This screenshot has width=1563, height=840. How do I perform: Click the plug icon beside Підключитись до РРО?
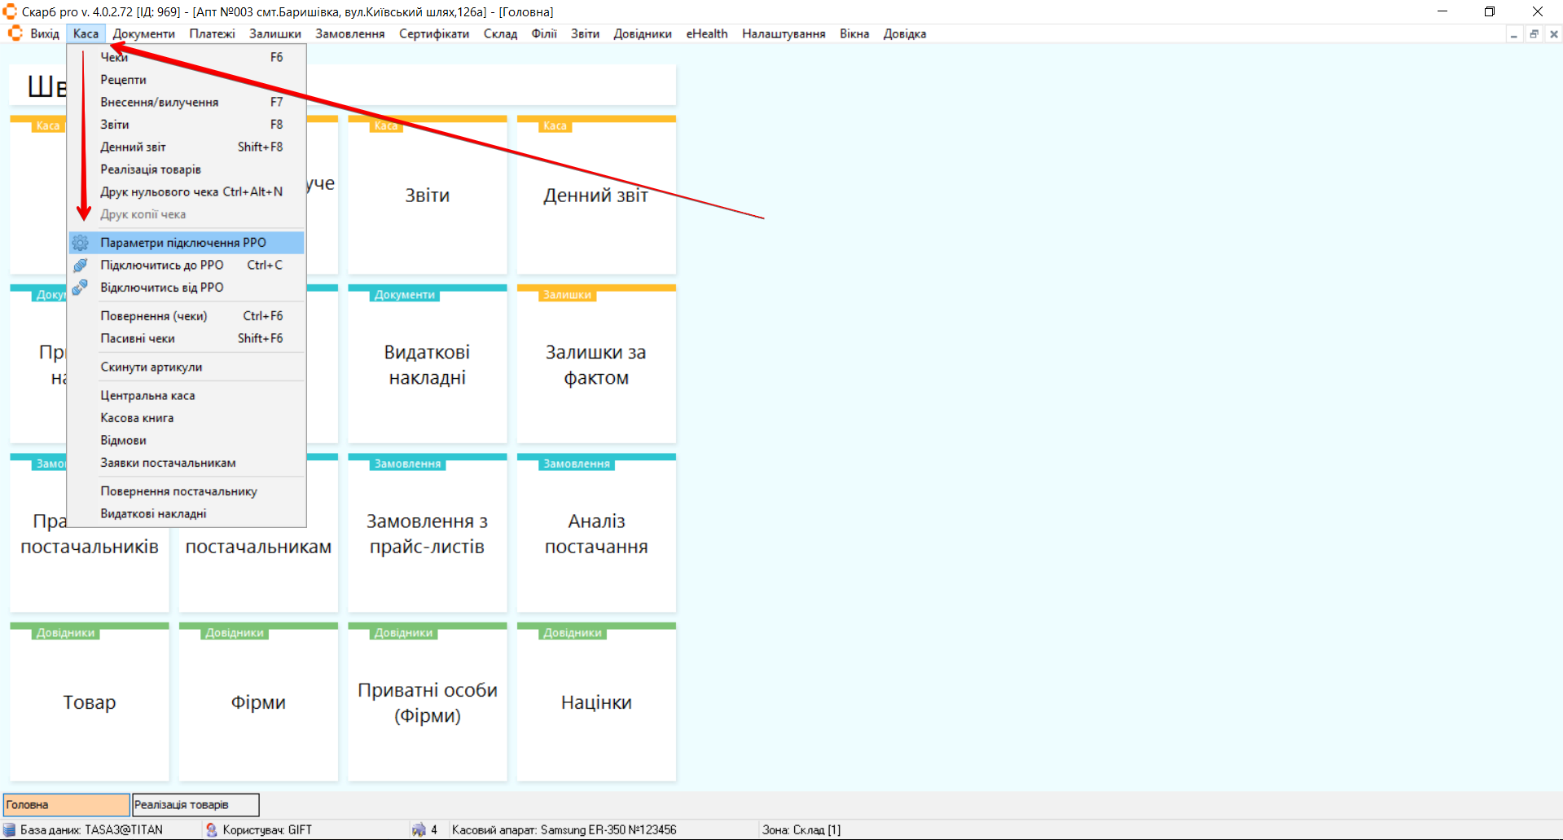(x=80, y=266)
